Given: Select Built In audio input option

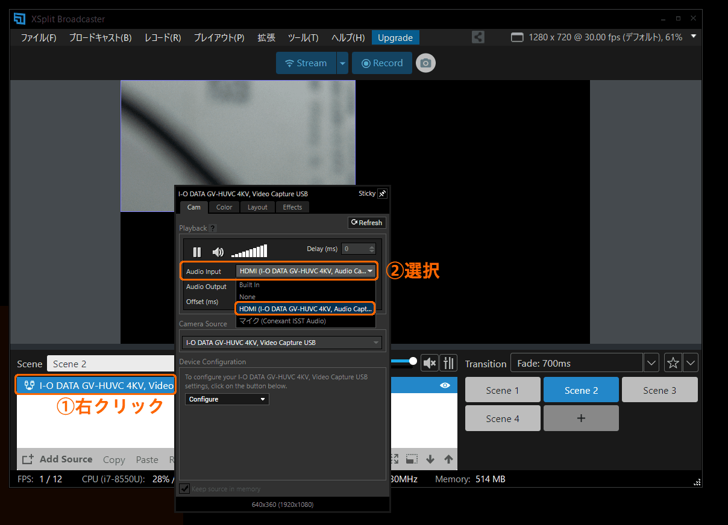Looking at the screenshot, I should [x=305, y=285].
